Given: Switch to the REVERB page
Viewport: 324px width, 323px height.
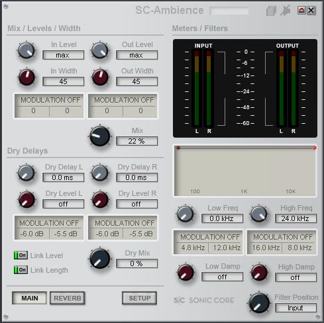Looking at the screenshot, I should 68,298.
